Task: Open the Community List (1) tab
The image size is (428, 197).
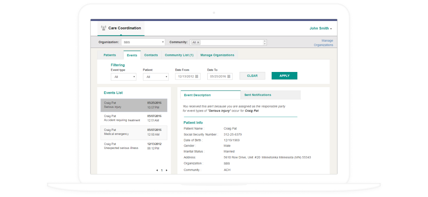Action: 179,55
